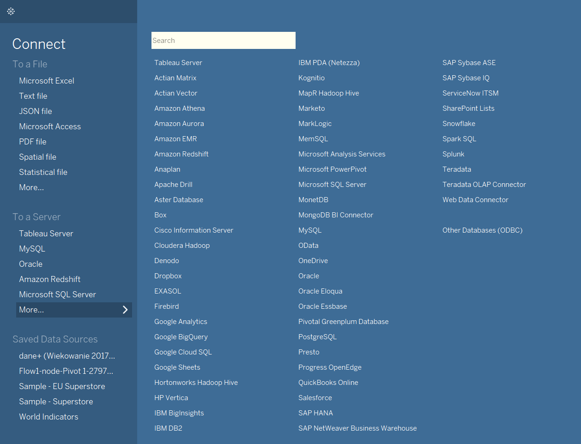This screenshot has width=581, height=444.
Task: Open Other Databases (ODBC) connection
Action: (482, 230)
